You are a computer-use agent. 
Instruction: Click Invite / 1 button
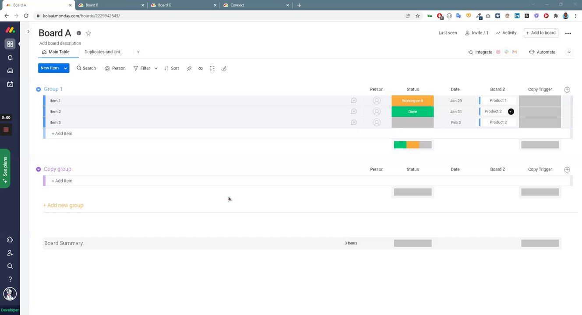click(476, 33)
